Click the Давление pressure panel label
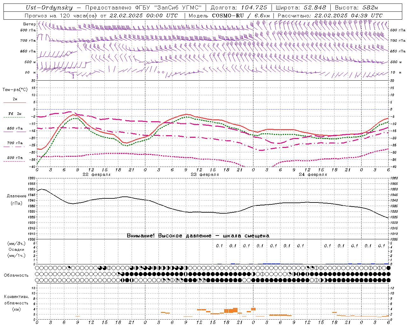The image size is (407, 325). tap(17, 196)
